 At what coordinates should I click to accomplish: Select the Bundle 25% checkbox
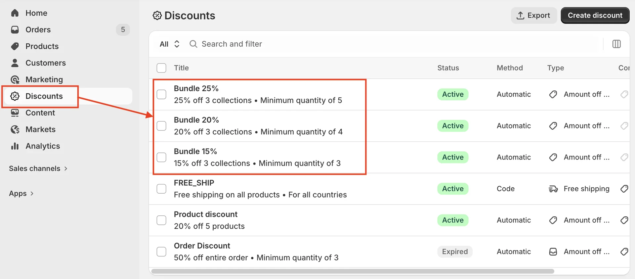click(161, 94)
